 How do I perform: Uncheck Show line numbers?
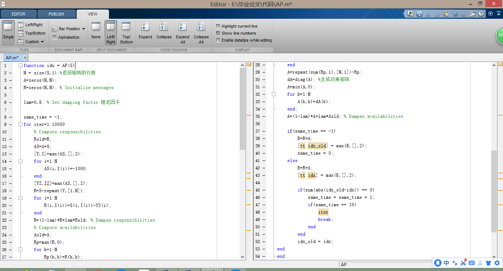[x=218, y=33]
